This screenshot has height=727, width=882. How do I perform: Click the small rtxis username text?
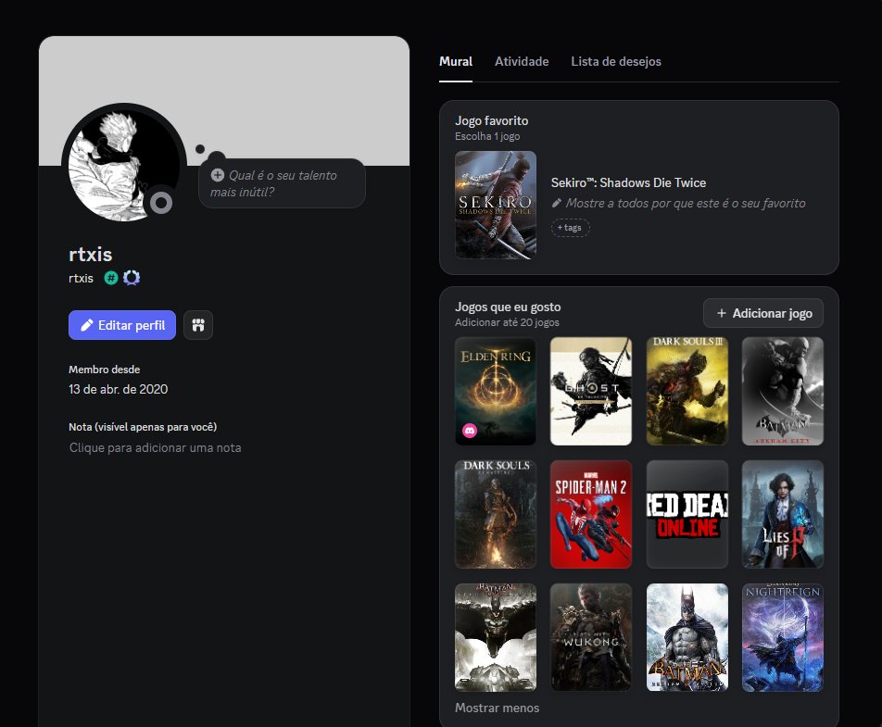tap(81, 279)
